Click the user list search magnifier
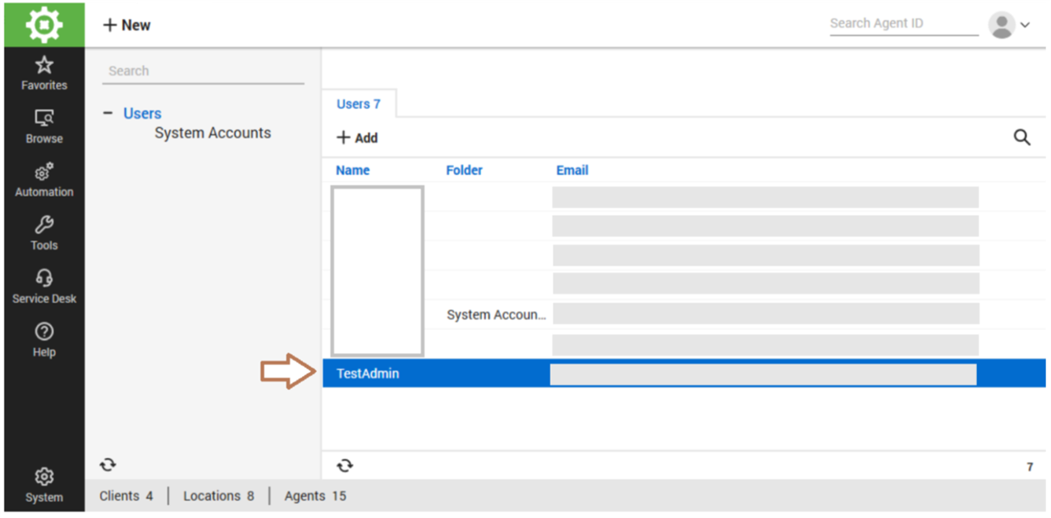This screenshot has height=518, width=1051. coord(1021,137)
